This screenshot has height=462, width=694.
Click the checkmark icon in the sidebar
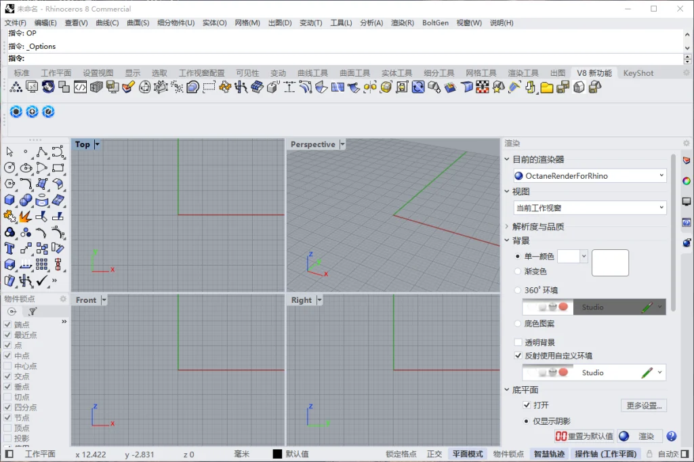41,280
